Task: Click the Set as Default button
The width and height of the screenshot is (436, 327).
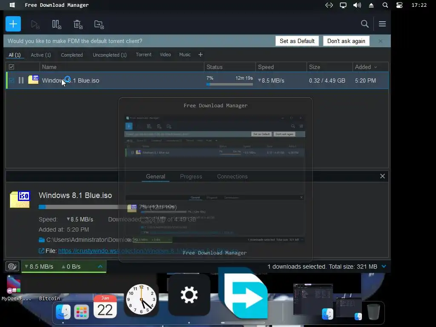Action: pyautogui.click(x=297, y=41)
